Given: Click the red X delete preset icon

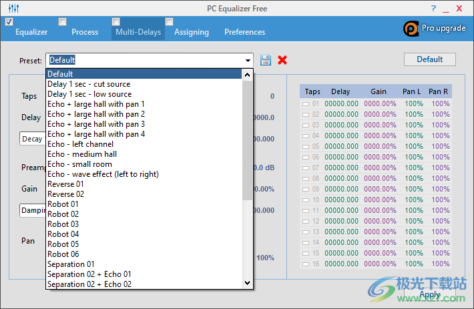Looking at the screenshot, I should [282, 60].
